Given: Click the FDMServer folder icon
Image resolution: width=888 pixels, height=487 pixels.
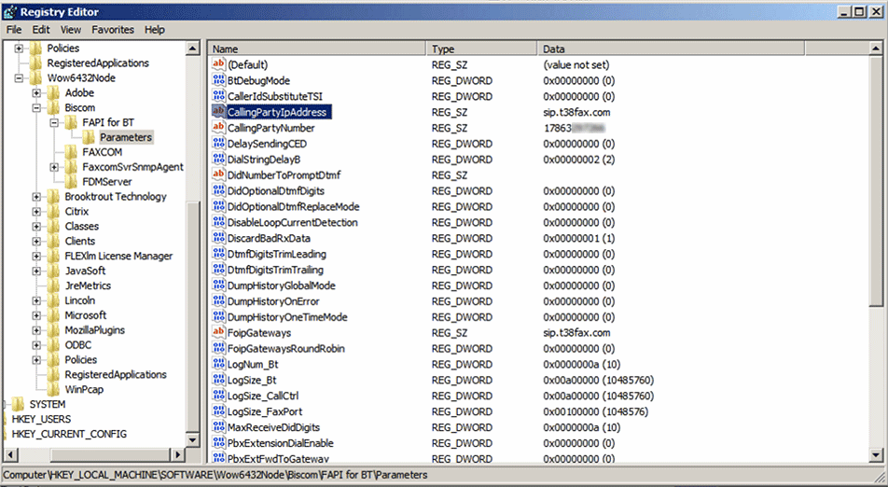Looking at the screenshot, I should tap(71, 182).
